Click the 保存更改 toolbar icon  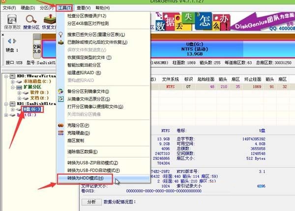12,22
